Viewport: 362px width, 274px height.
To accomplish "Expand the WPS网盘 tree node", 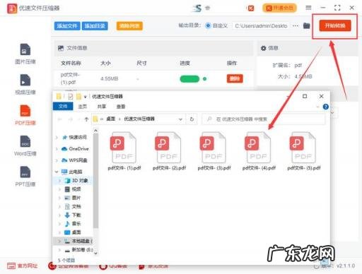I will pos(57,160).
